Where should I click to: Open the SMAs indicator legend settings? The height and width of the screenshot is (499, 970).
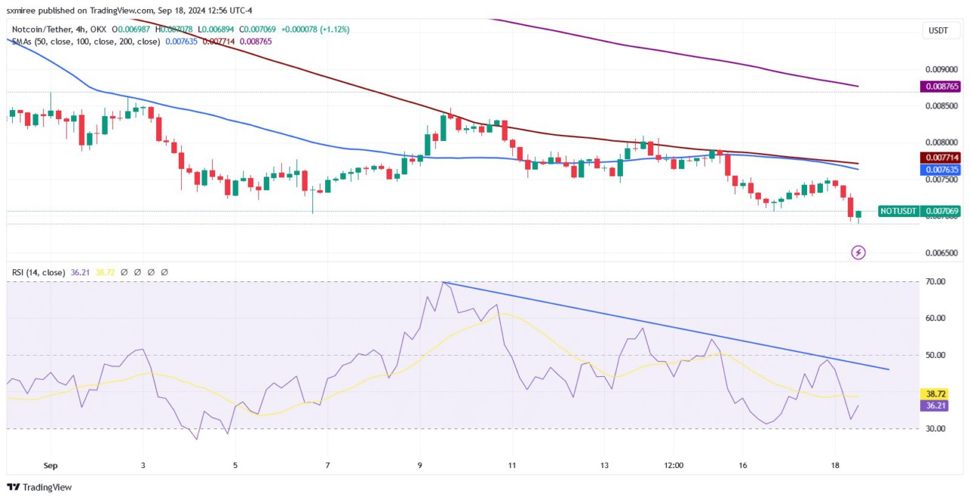pyautogui.click(x=76, y=42)
